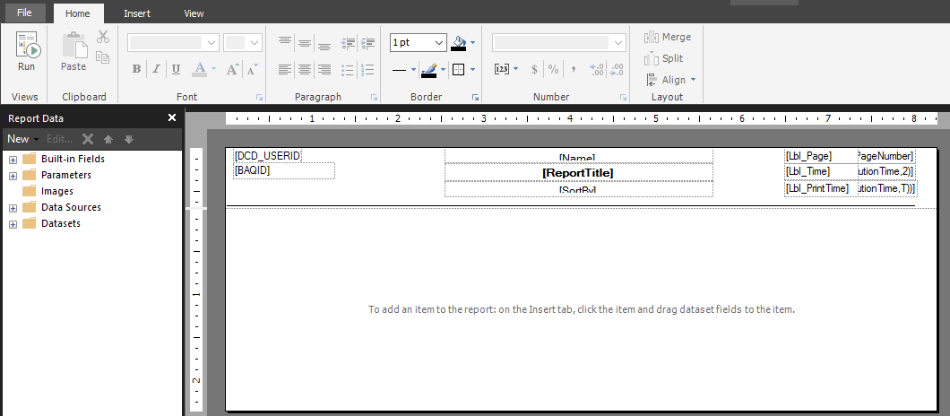950x416 pixels.
Task: Choose the border line style
Action: coord(399,70)
